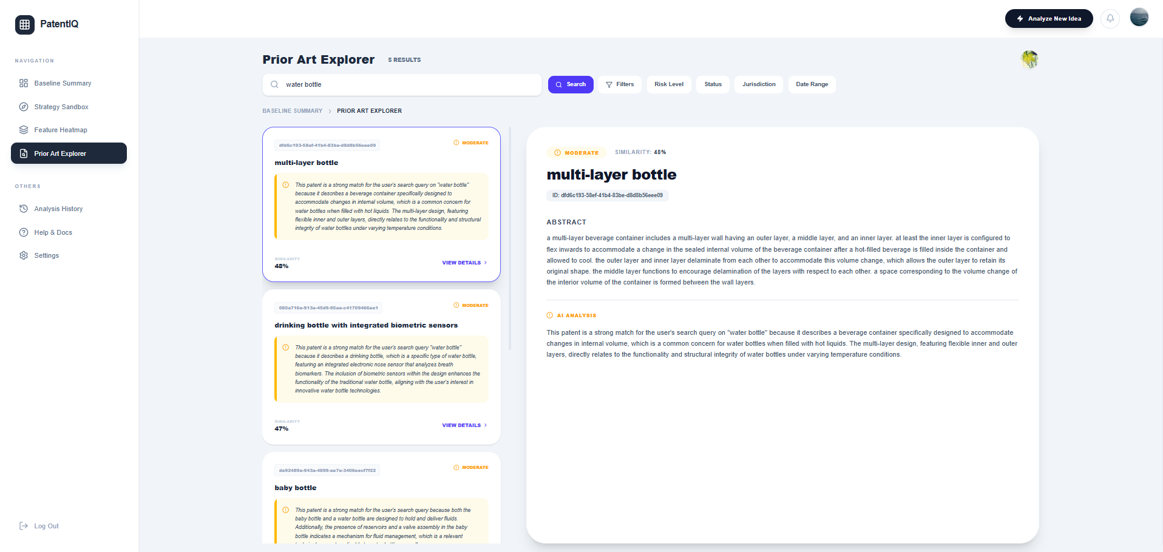Viewport: 1163px width, 552px height.
Task: Click Moderate badge on baby bottle card
Action: tap(471, 468)
